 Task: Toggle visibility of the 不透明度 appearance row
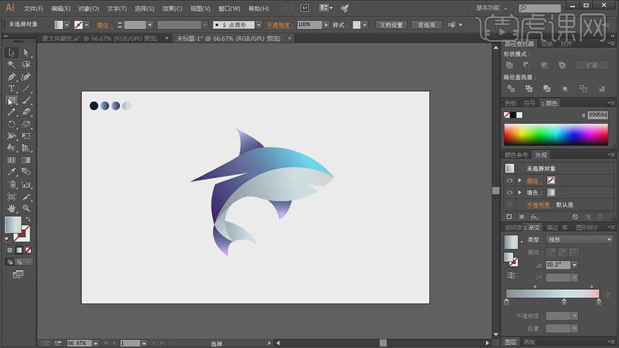coord(510,204)
